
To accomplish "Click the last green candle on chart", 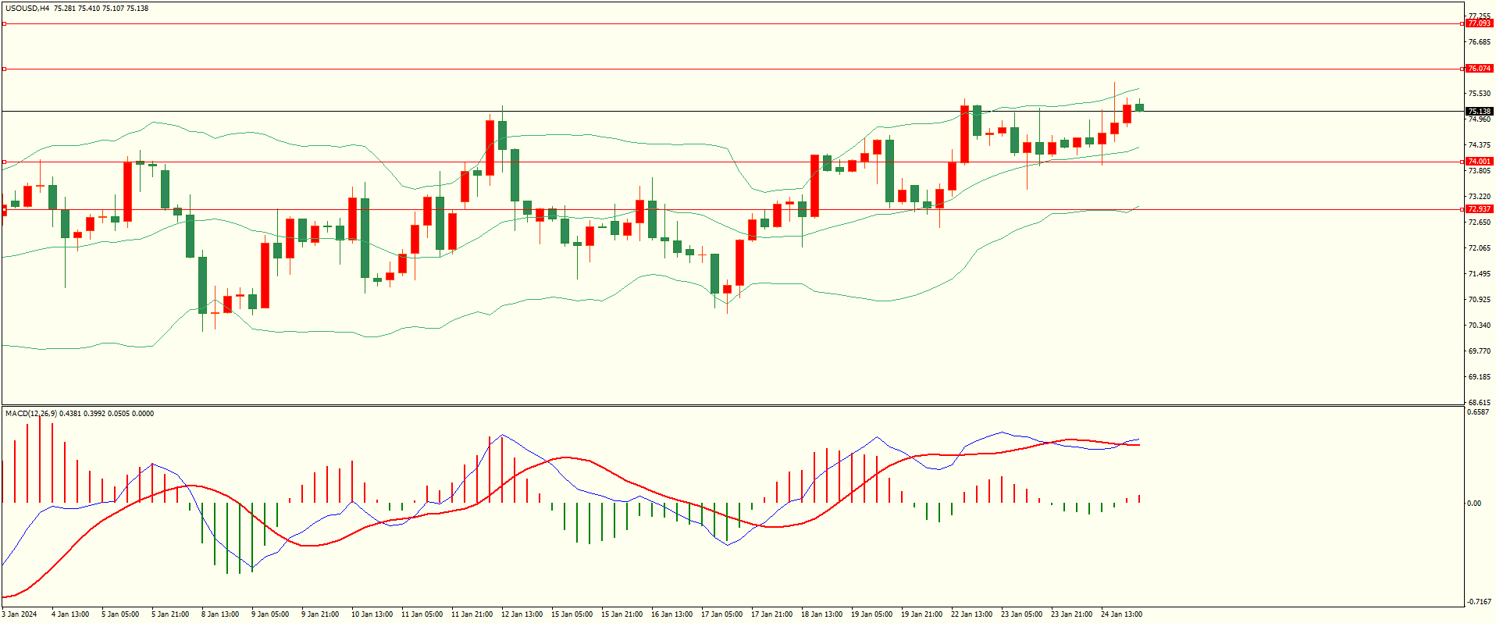I will point(1140,107).
